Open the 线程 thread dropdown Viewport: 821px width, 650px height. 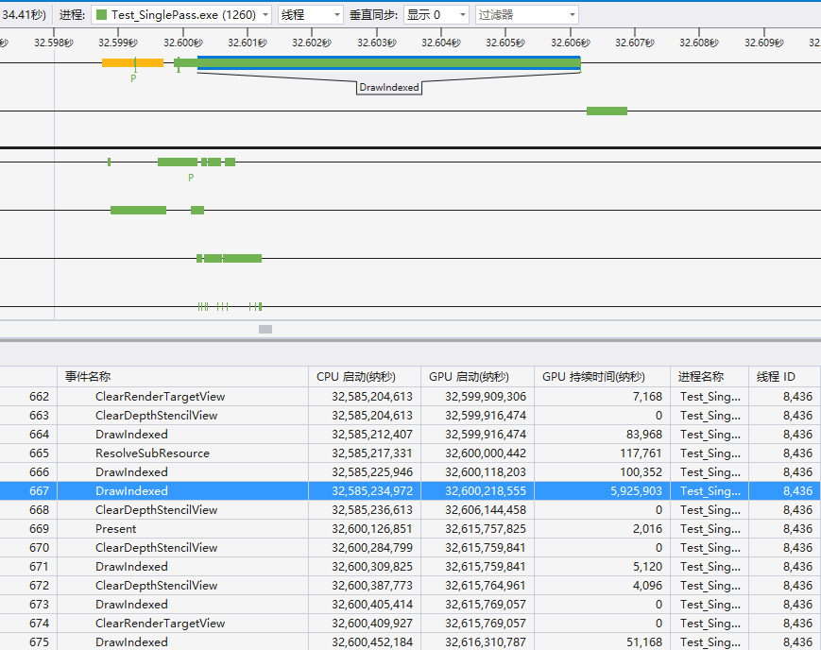(x=311, y=15)
